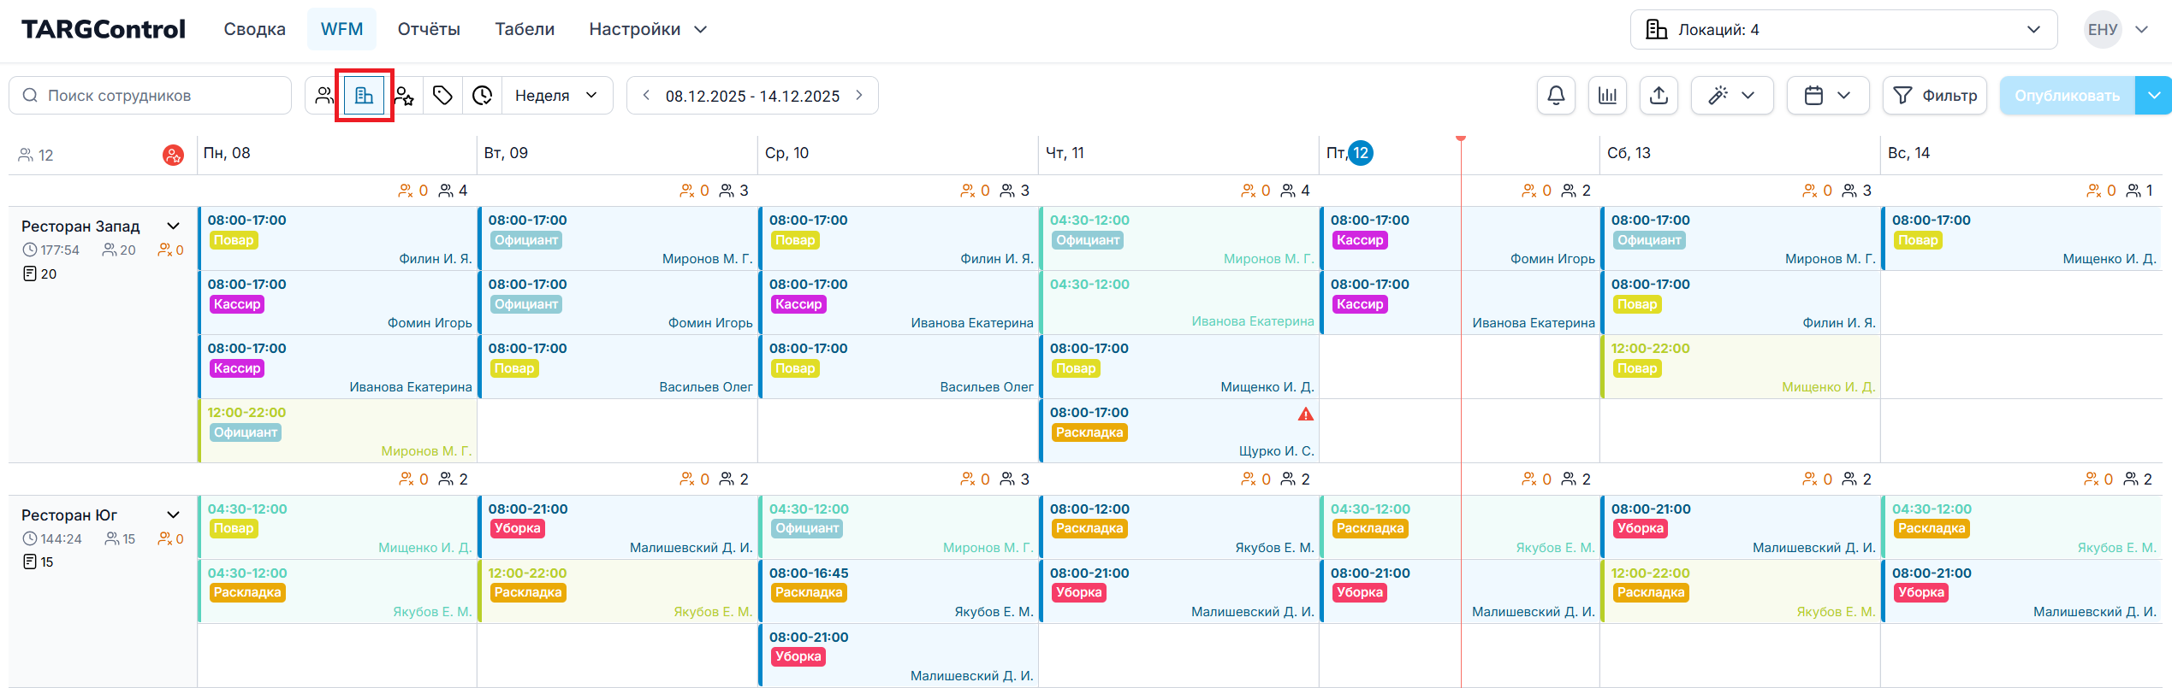
Task: Select the locations grouping view icon
Action: (x=364, y=96)
